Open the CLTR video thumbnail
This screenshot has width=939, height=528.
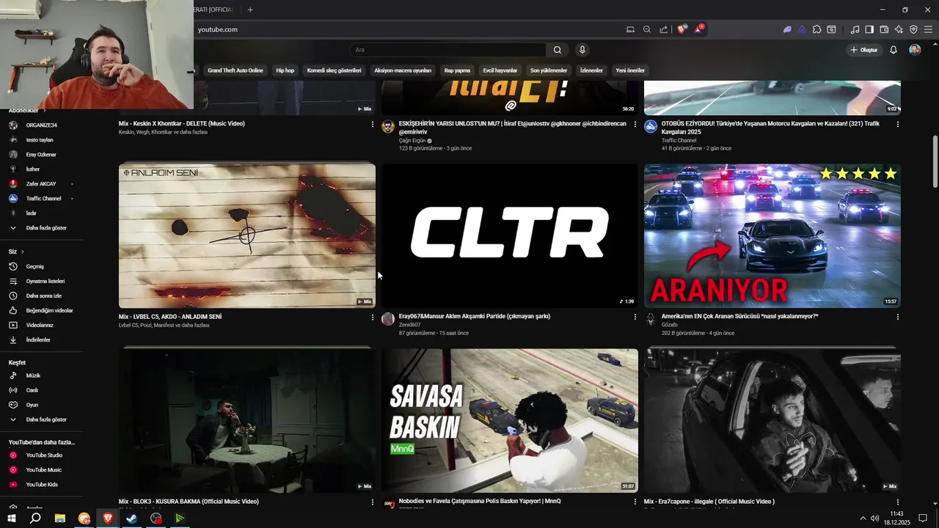click(510, 235)
